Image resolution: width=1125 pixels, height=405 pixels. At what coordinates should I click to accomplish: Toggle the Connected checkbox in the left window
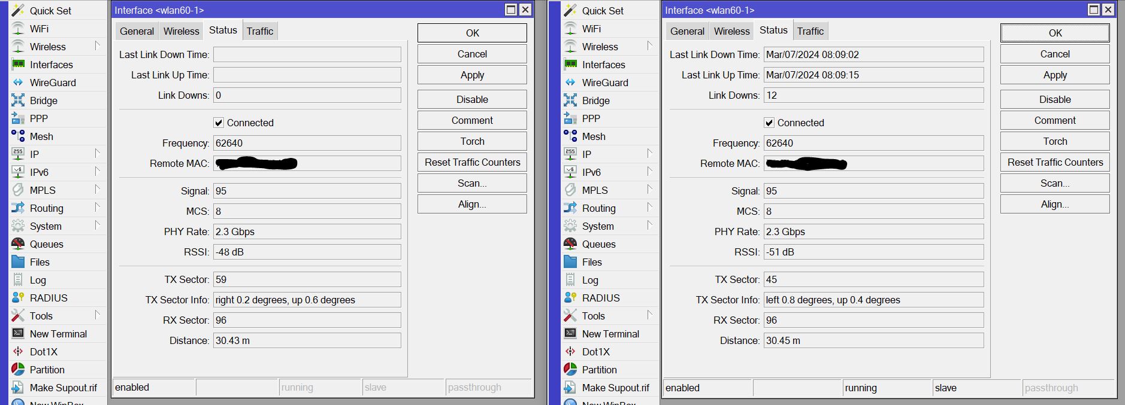pyautogui.click(x=219, y=123)
